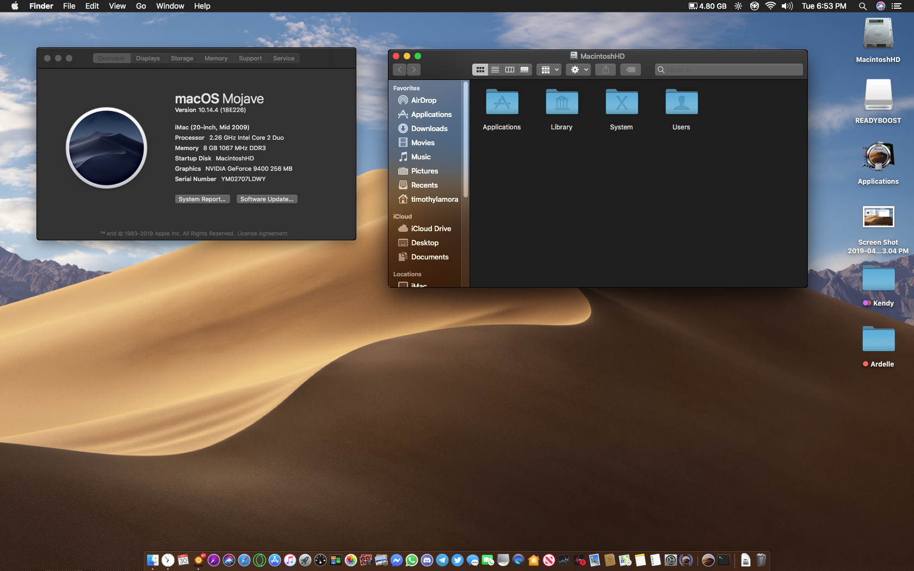Open Terminal from the Dock
The width and height of the screenshot is (914, 571).
tap(724, 560)
